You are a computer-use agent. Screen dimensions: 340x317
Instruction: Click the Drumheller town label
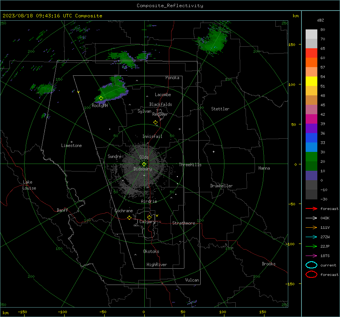point(221,186)
